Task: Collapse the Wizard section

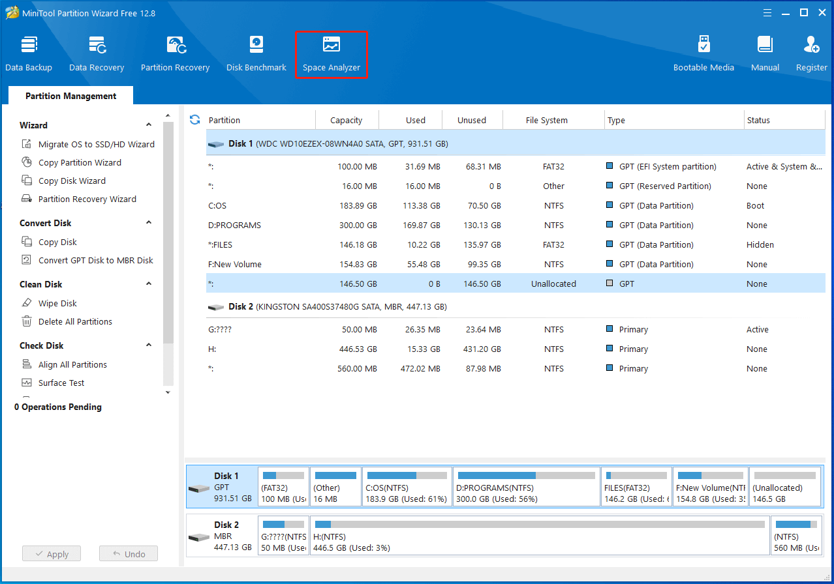Action: (x=149, y=124)
